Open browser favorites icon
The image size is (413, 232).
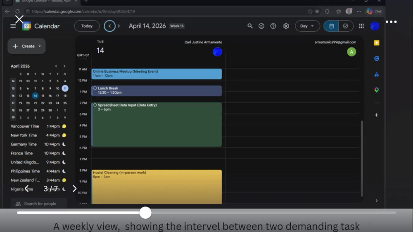(x=339, y=11)
